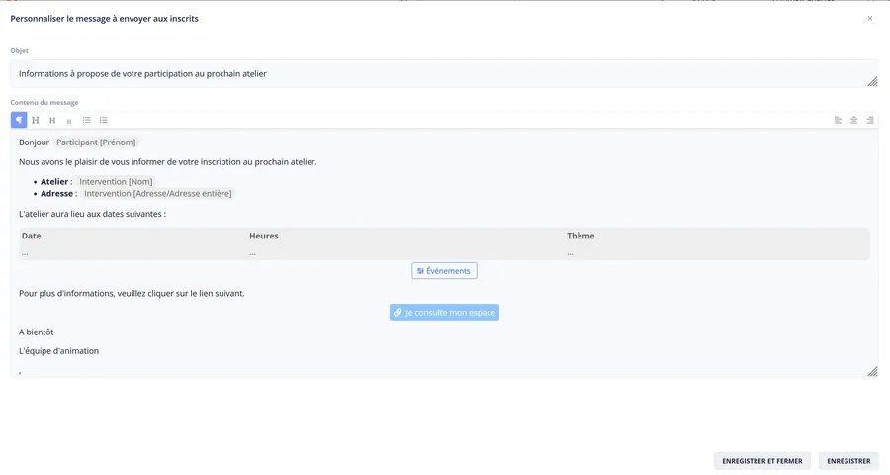The image size is (890, 475).
Task: Click ENREGISTRER ET FERMER
Action: click(761, 461)
